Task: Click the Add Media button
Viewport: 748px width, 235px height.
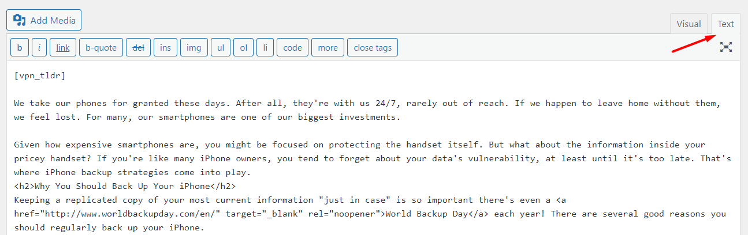Action: pos(44,20)
